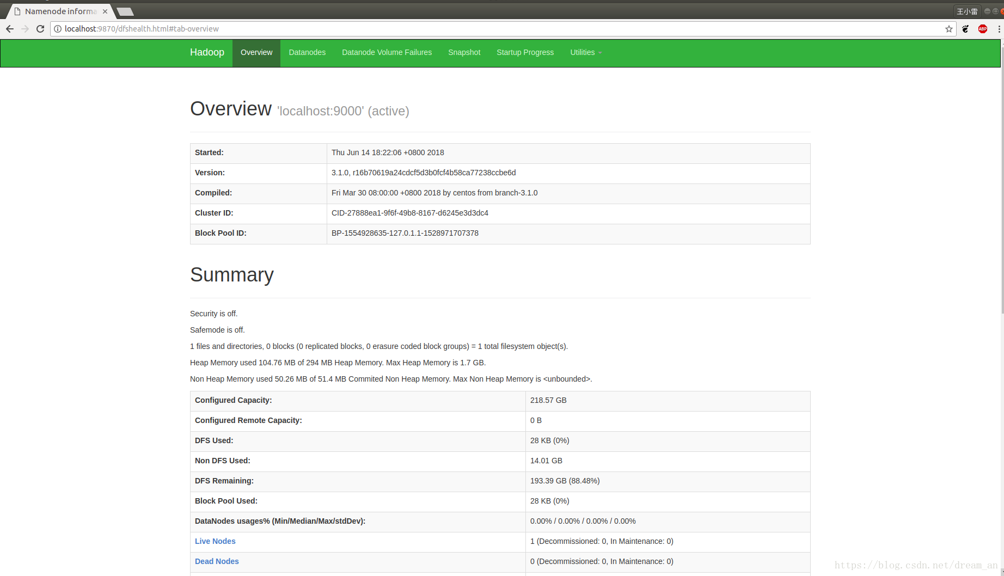Close the Namenode information tab
Image resolution: width=1004 pixels, height=576 pixels.
[x=105, y=11]
